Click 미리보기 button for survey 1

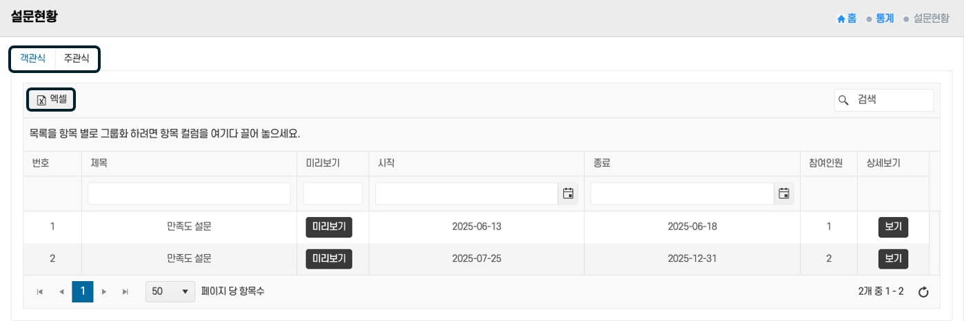tap(329, 227)
